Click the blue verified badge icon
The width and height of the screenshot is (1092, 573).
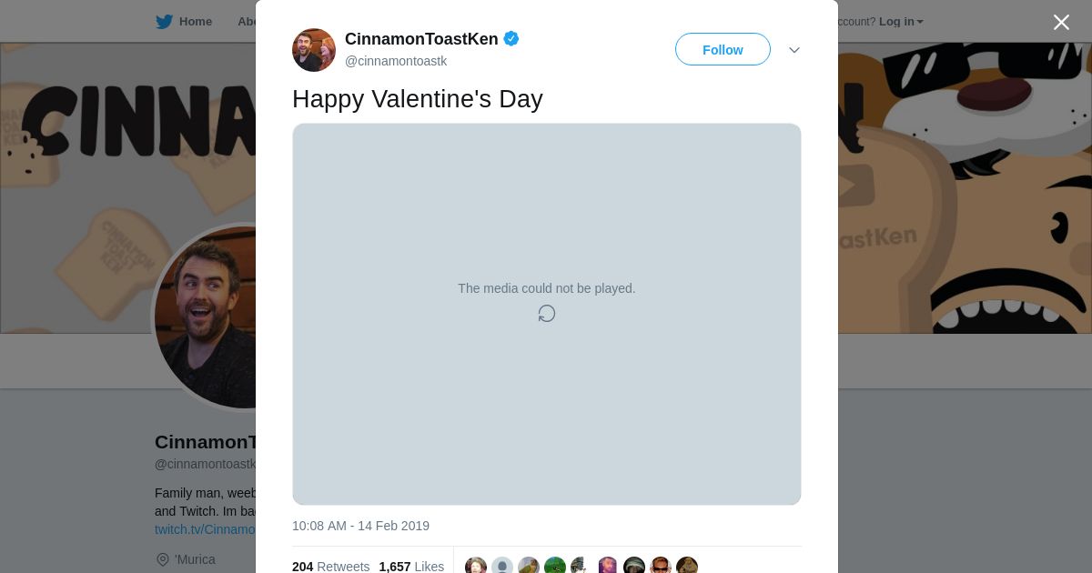point(511,38)
